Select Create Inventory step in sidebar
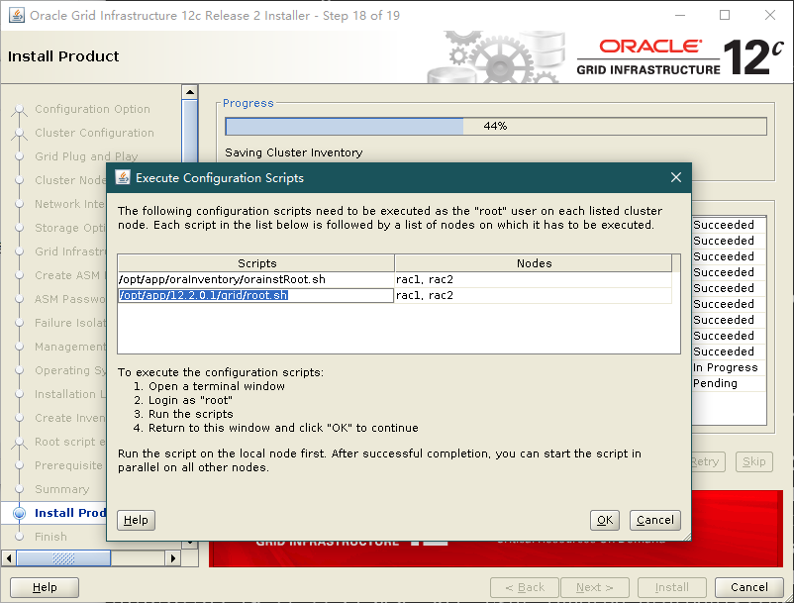This screenshot has height=603, width=794. click(70, 418)
